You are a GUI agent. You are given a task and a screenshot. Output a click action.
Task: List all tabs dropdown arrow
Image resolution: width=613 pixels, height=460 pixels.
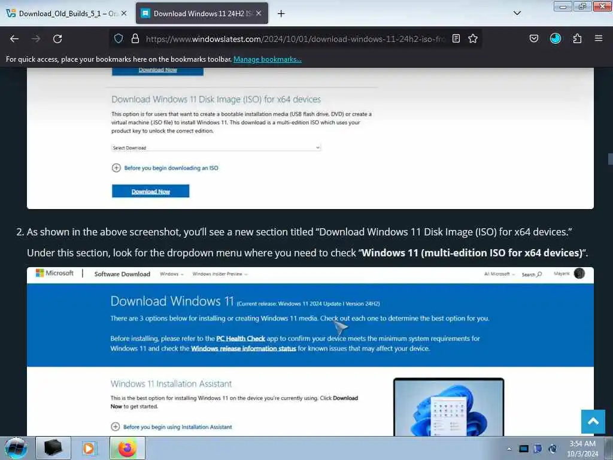point(517,13)
